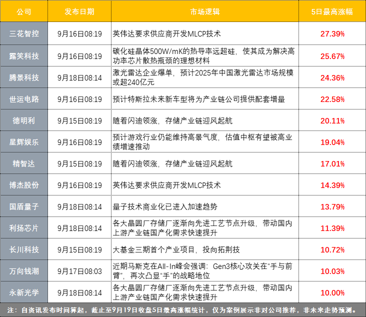This screenshot has height=317, width=366.
Task: Select company cell 精智达
Action: (x=24, y=163)
